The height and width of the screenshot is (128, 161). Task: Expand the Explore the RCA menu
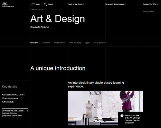coord(151,4)
